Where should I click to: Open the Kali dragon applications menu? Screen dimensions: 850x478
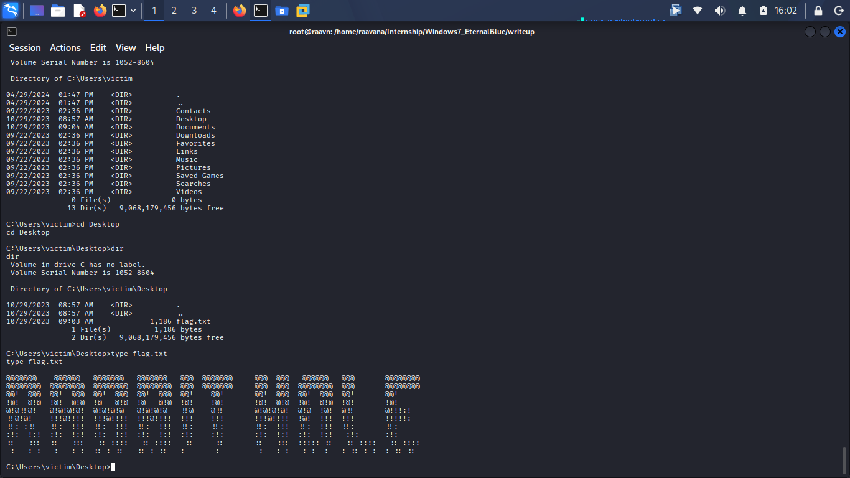click(11, 11)
